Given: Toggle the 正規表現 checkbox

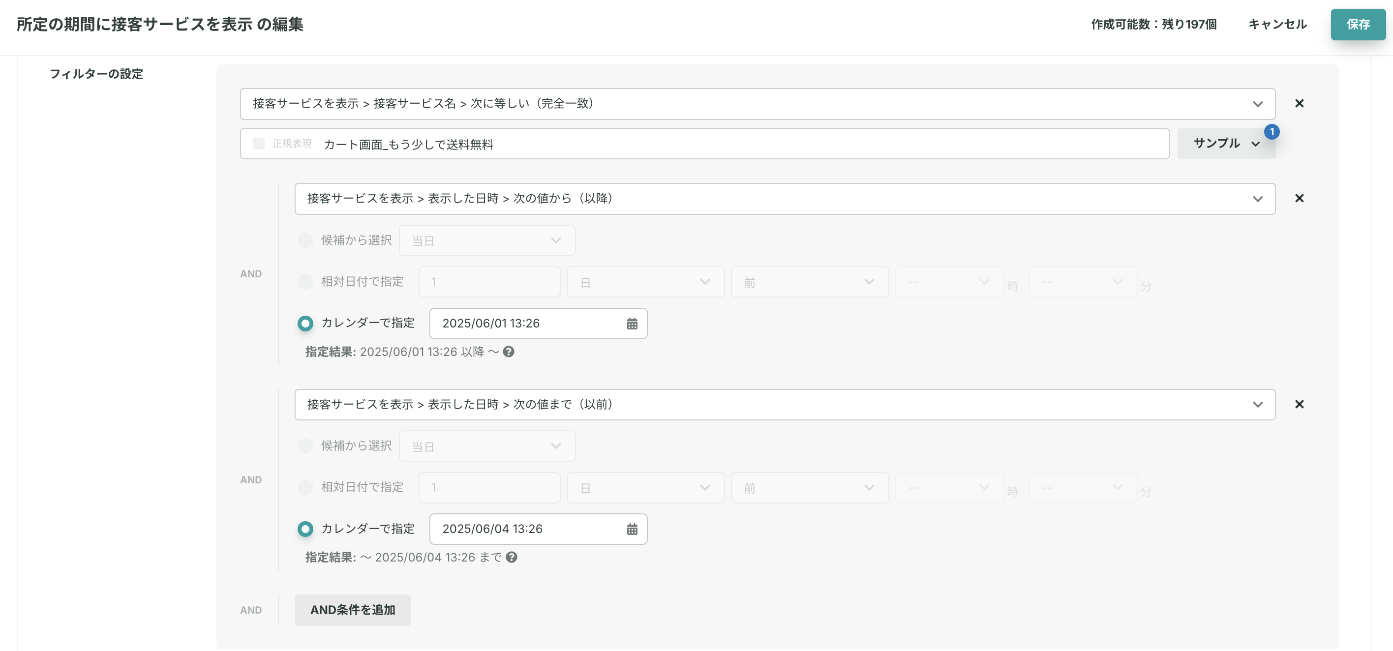Looking at the screenshot, I should [x=259, y=143].
